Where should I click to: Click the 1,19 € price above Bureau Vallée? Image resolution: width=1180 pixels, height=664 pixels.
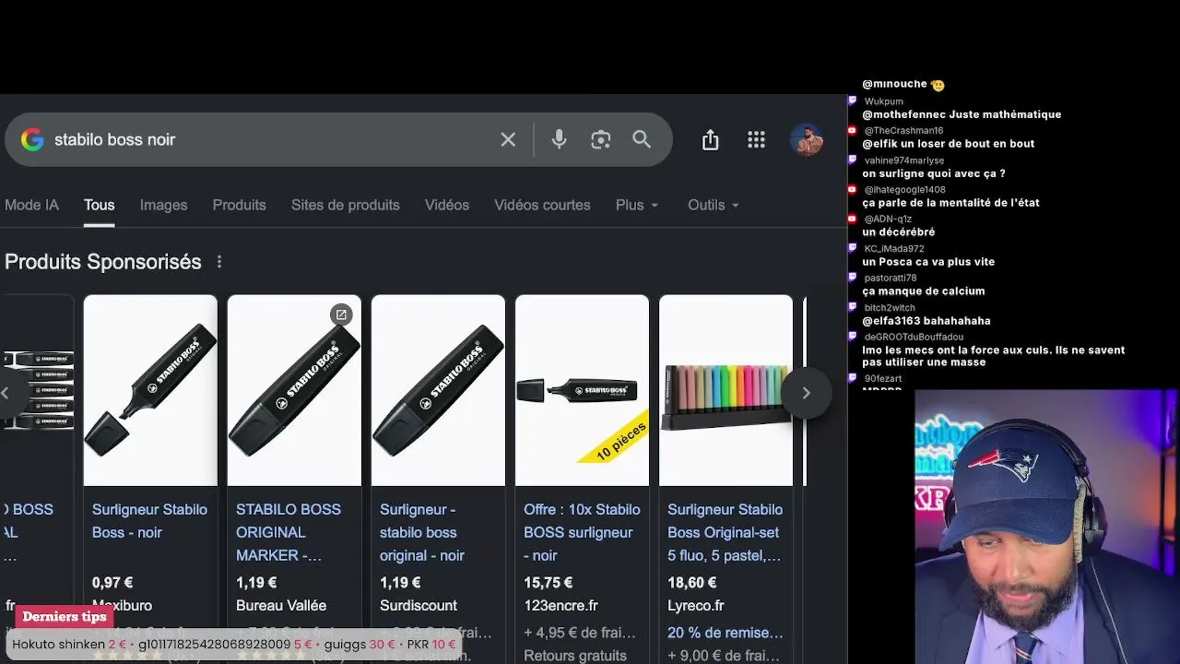coord(256,583)
